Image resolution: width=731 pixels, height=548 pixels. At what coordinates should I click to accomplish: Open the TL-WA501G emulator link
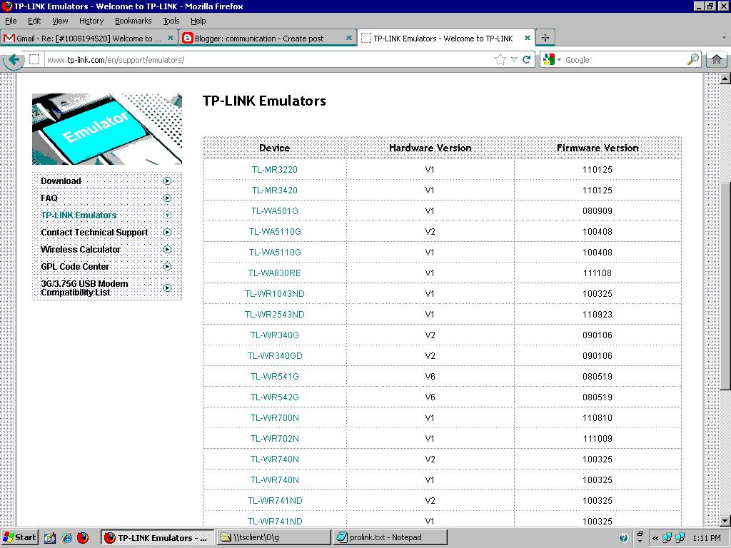click(x=275, y=211)
